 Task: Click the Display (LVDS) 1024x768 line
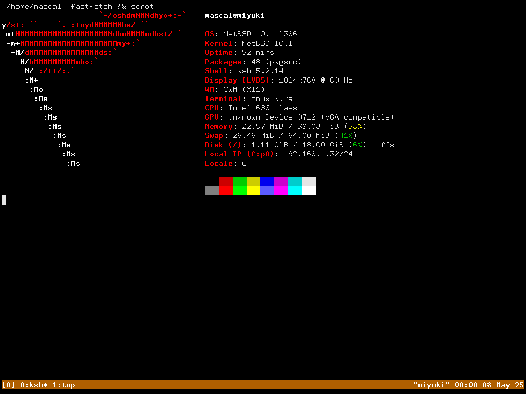pyautogui.click(x=279, y=80)
